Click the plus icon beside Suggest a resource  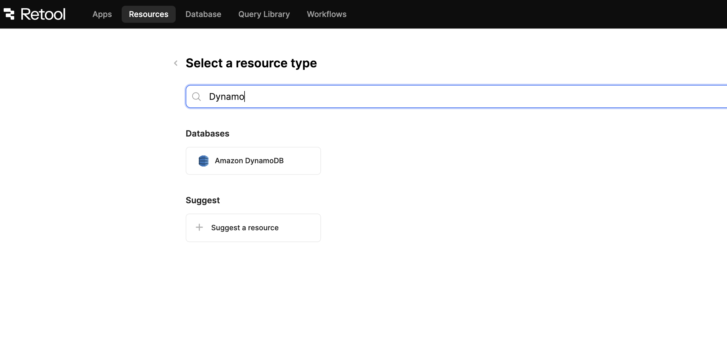pyautogui.click(x=199, y=227)
